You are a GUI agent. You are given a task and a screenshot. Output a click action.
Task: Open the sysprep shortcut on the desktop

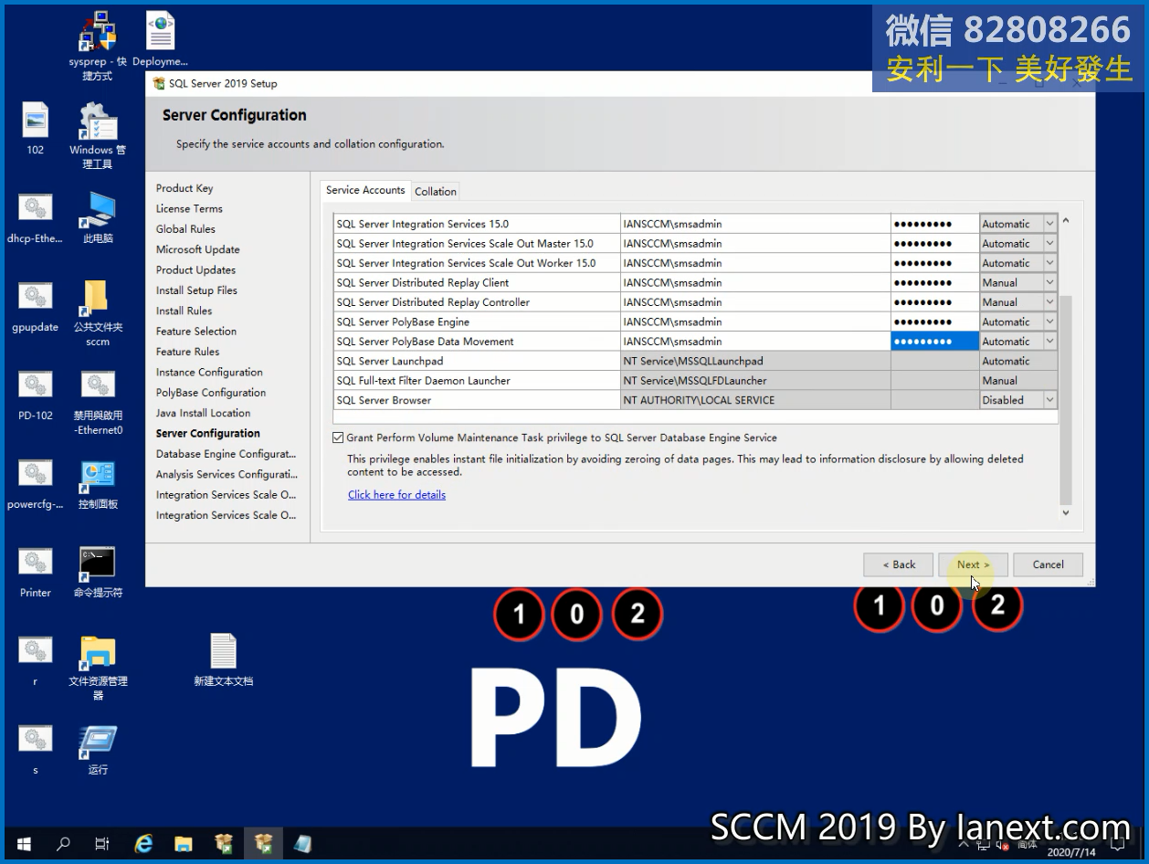click(x=98, y=46)
